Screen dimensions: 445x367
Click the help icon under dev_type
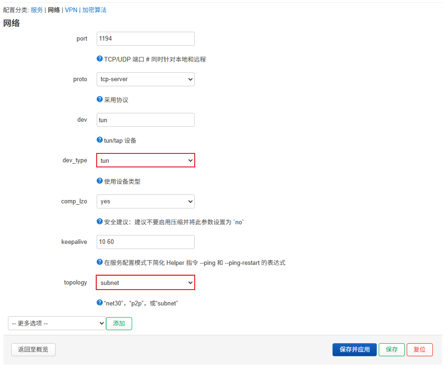99,181
